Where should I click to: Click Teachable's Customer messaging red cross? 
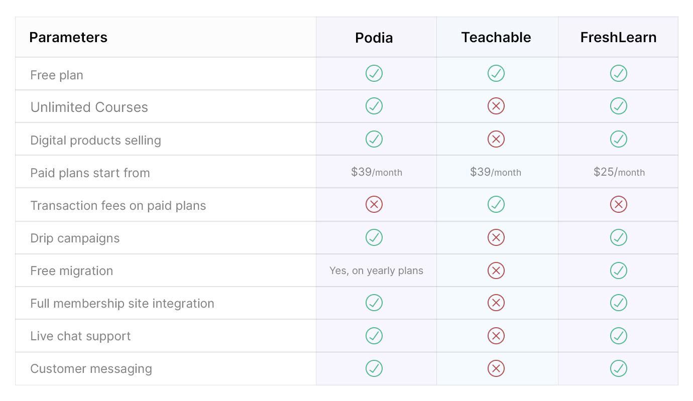click(x=496, y=368)
